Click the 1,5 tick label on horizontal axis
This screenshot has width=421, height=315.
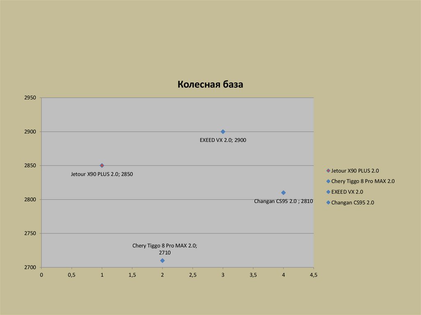point(132,275)
